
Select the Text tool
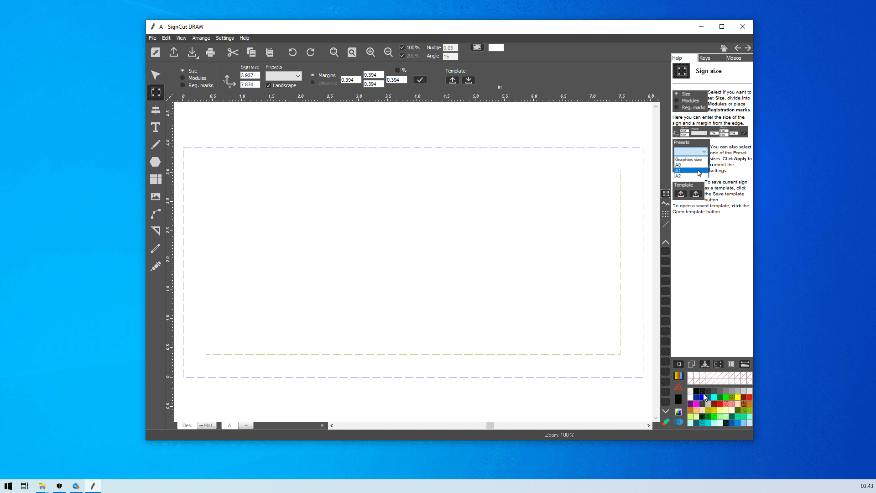pos(156,127)
